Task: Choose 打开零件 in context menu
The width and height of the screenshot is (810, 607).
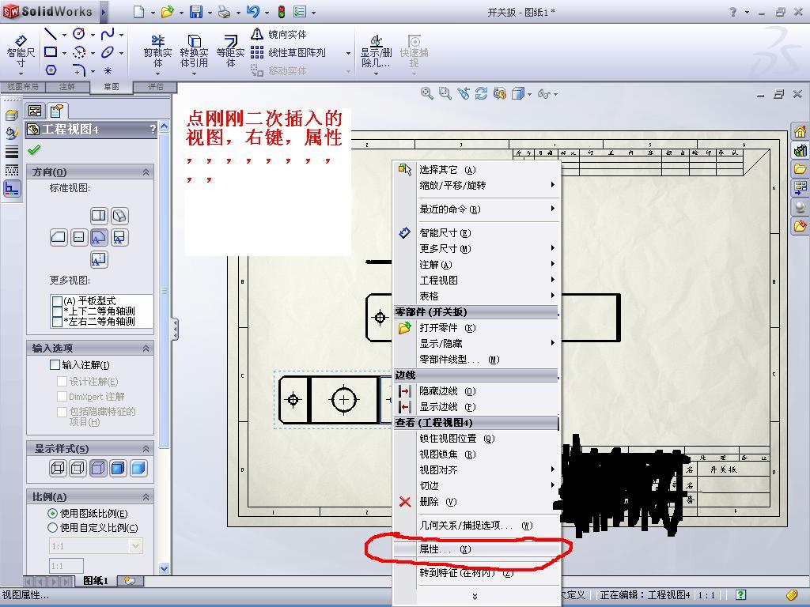Action: coord(476,328)
